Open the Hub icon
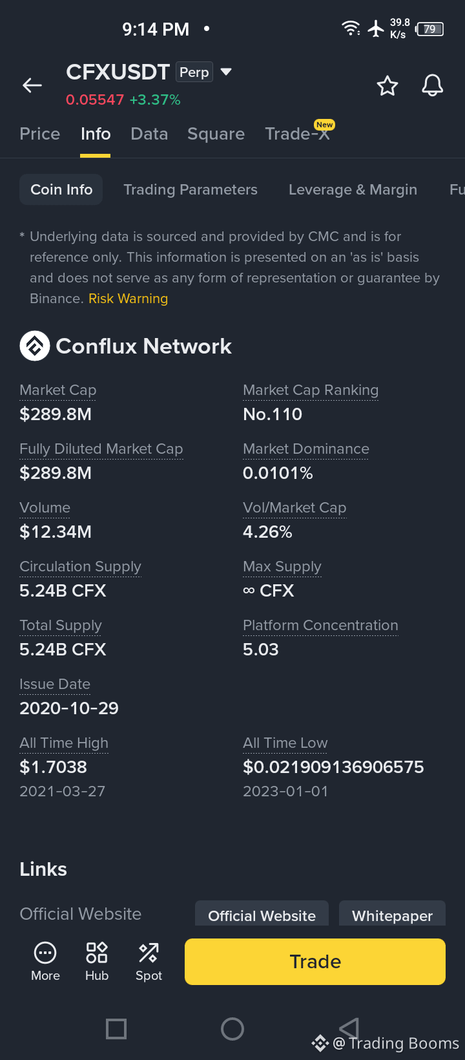 97,953
